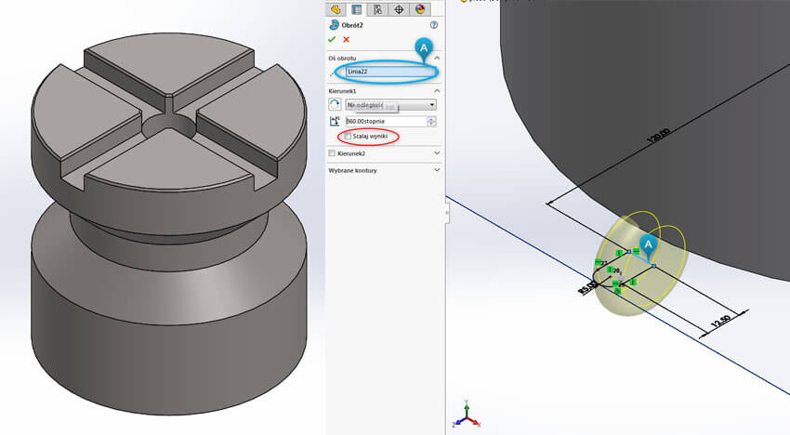Open the DisplayManager color sphere tab
Image resolution: width=790 pixels, height=435 pixels.
tap(420, 9)
